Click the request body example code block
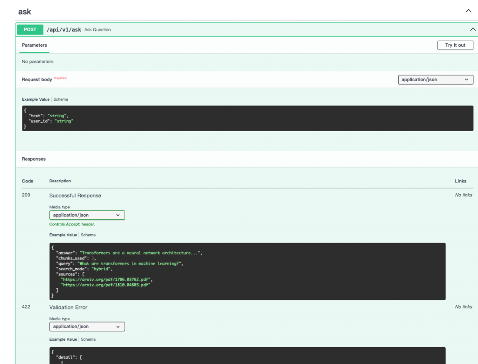478x364 pixels. tap(247, 118)
